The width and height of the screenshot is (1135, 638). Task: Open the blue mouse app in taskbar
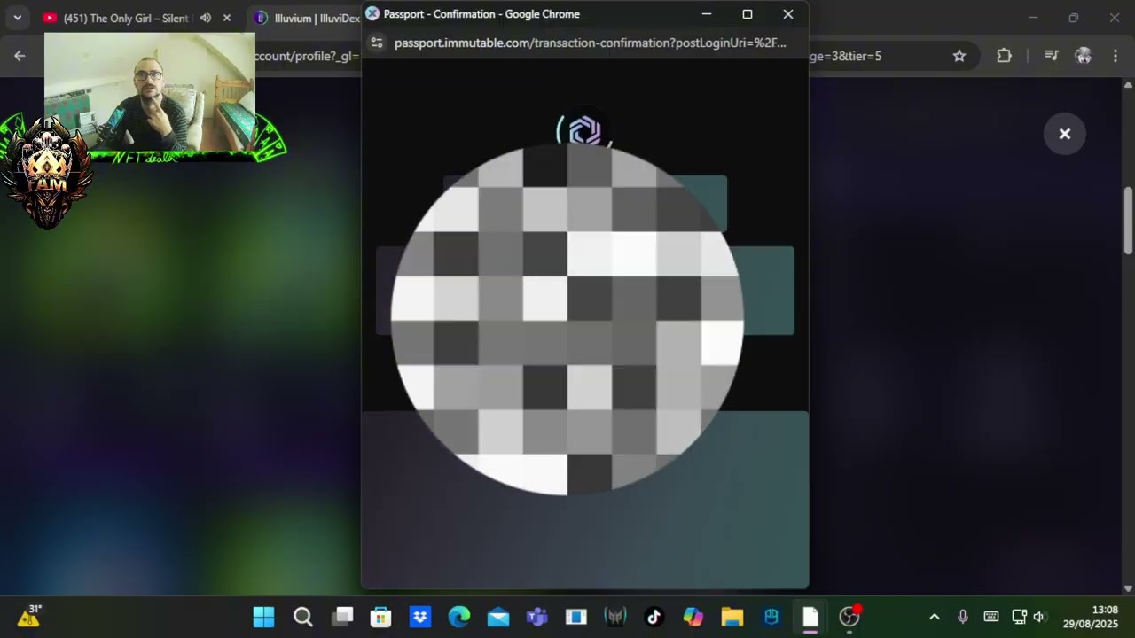(771, 617)
